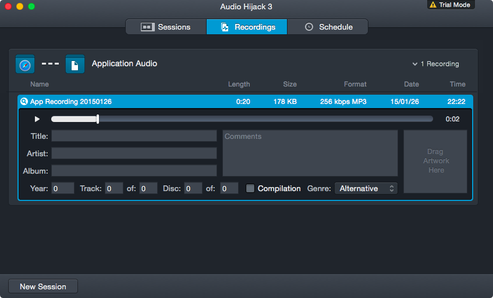Click the New Session button
The image size is (493, 298).
[x=43, y=286]
